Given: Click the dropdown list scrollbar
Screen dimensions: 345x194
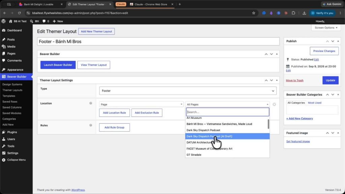Looking at the screenshot, I should point(268,124).
